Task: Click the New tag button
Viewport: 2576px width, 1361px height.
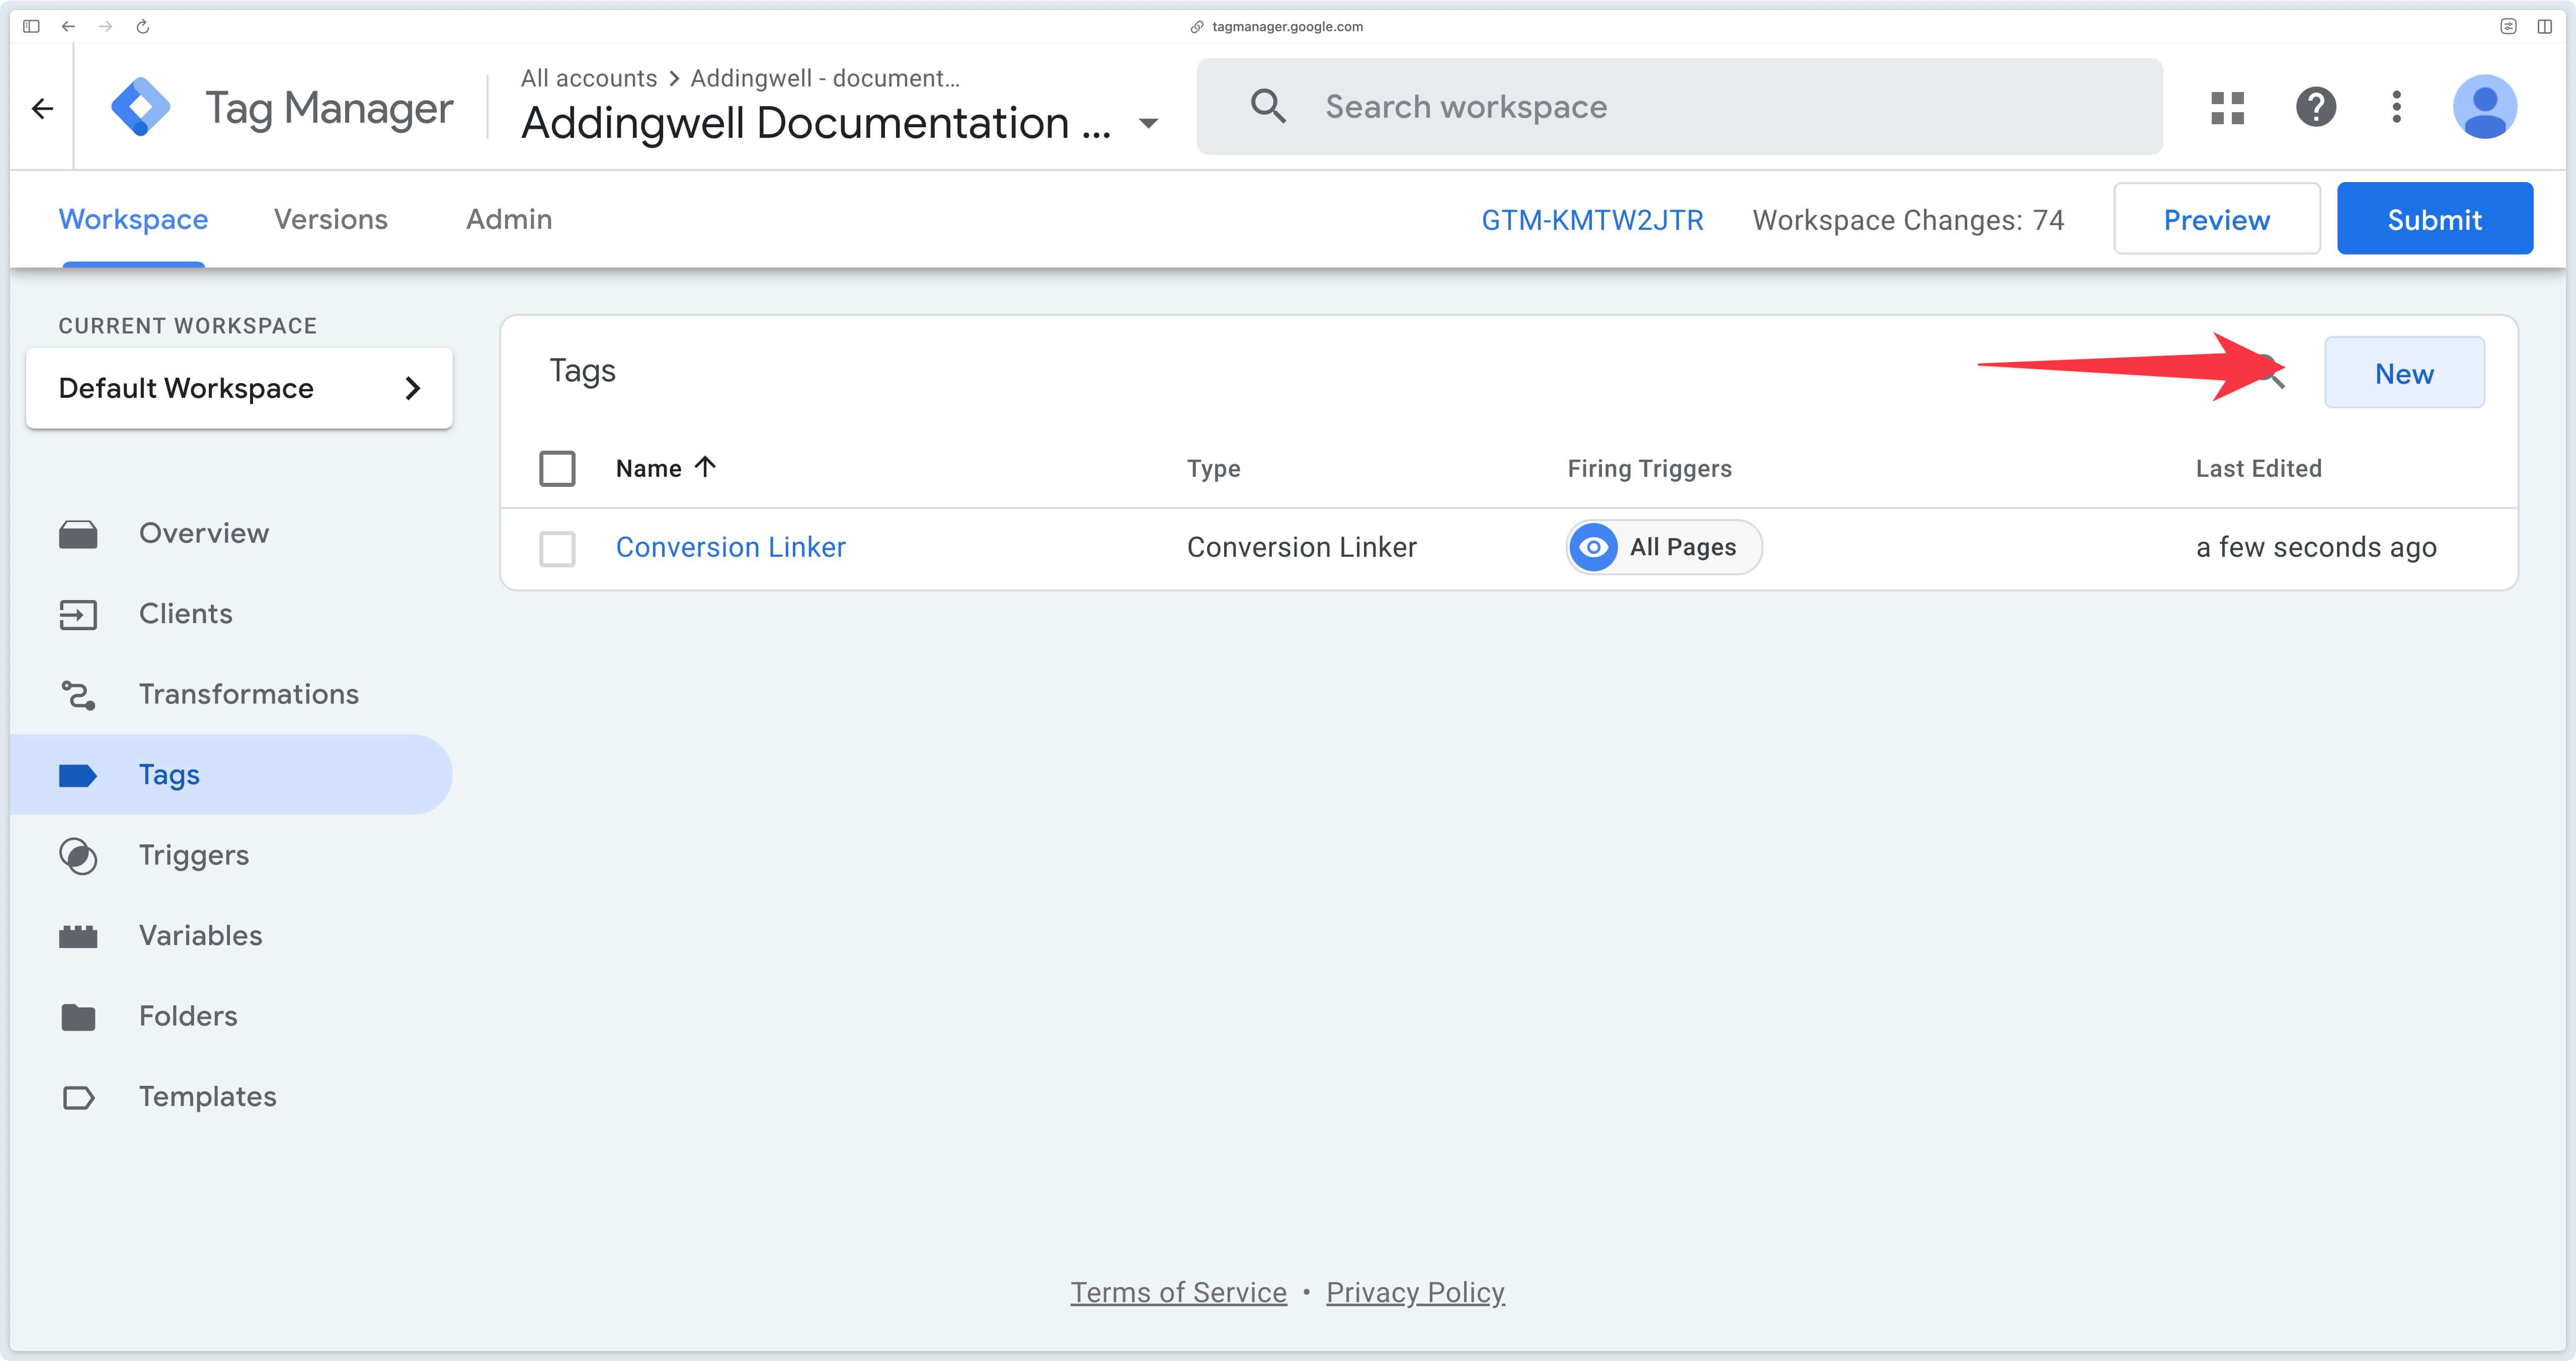Action: pos(2404,373)
